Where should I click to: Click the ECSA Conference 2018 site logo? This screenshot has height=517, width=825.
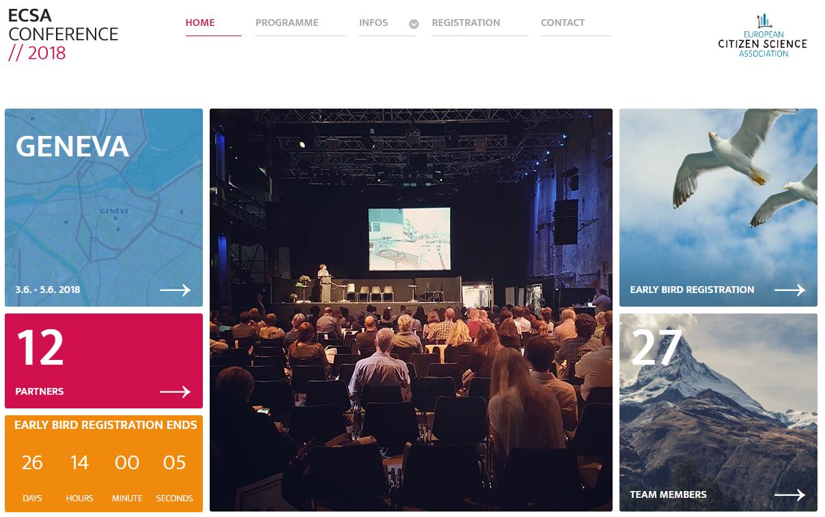(63, 34)
